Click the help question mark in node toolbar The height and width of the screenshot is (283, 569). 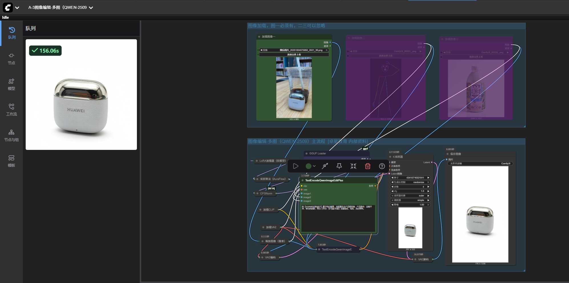coord(382,166)
